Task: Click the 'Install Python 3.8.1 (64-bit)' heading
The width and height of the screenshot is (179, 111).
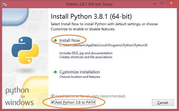Action: pyautogui.click(x=91, y=16)
